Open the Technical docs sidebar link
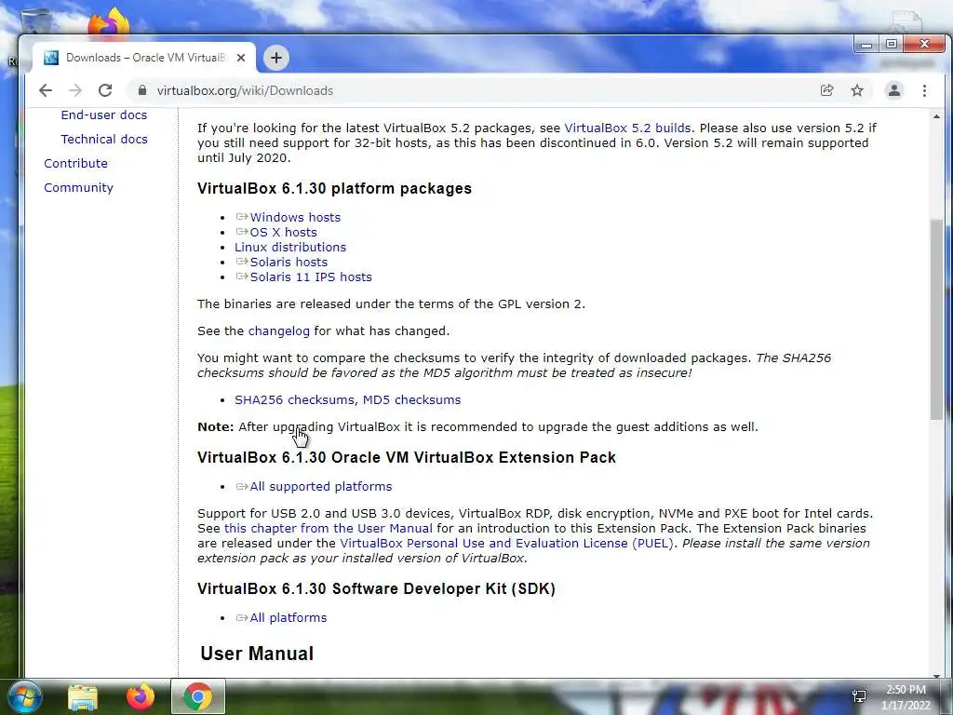Image resolution: width=953 pixels, height=715 pixels. (x=104, y=140)
